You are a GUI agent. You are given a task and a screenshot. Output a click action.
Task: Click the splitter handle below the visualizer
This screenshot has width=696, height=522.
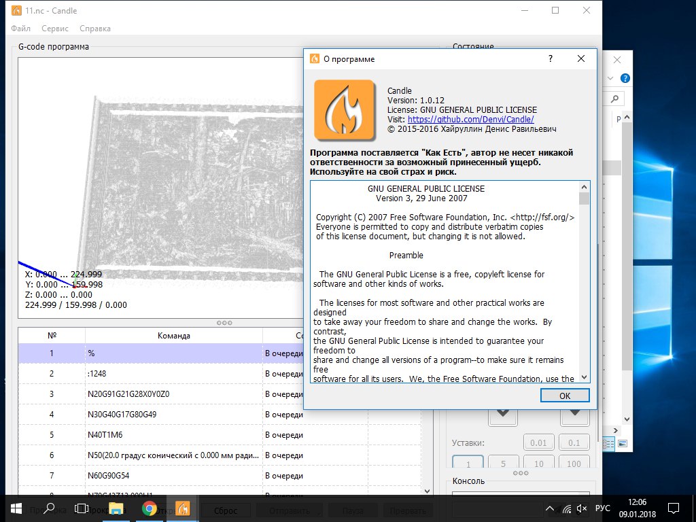pyautogui.click(x=224, y=323)
